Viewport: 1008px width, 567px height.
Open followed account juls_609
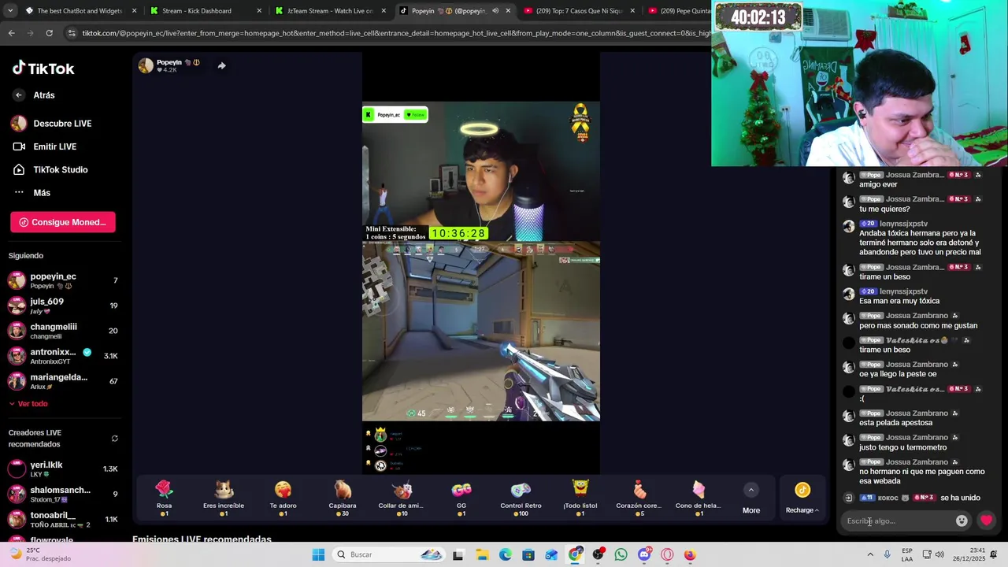coord(63,306)
